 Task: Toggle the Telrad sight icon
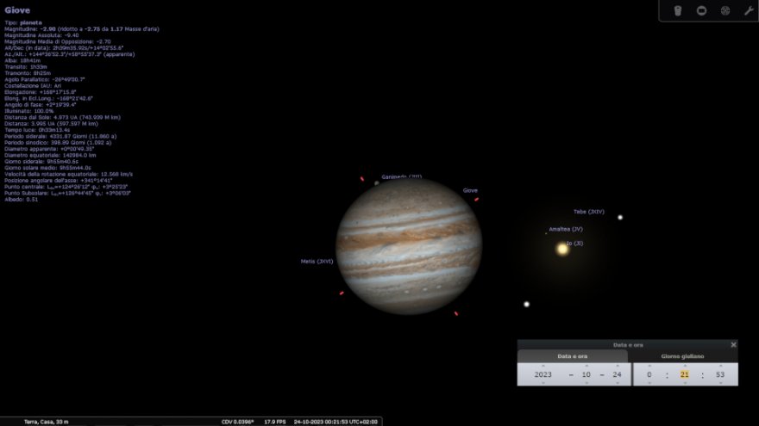point(724,11)
